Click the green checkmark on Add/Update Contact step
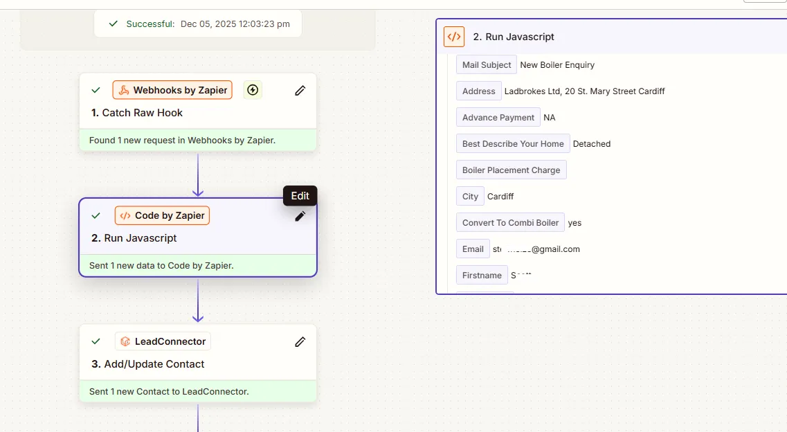Image resolution: width=787 pixels, height=432 pixels. 96,341
